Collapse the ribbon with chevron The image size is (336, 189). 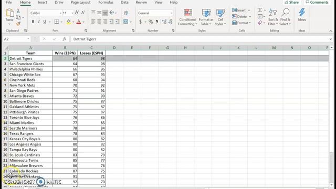coord(331,31)
